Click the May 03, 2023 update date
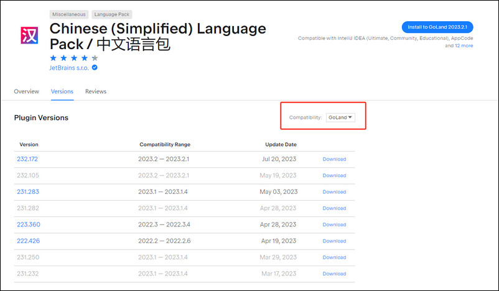This screenshot has height=291, width=499. [x=279, y=192]
